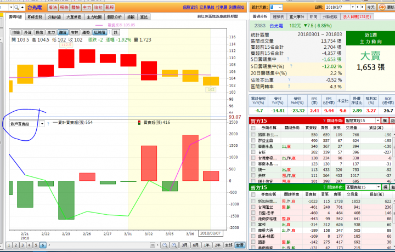
Task: Click help icon next to 區間周轉率
Action: [x=289, y=86]
